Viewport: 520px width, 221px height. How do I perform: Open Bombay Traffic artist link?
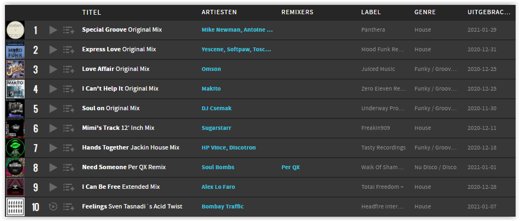pos(222,206)
